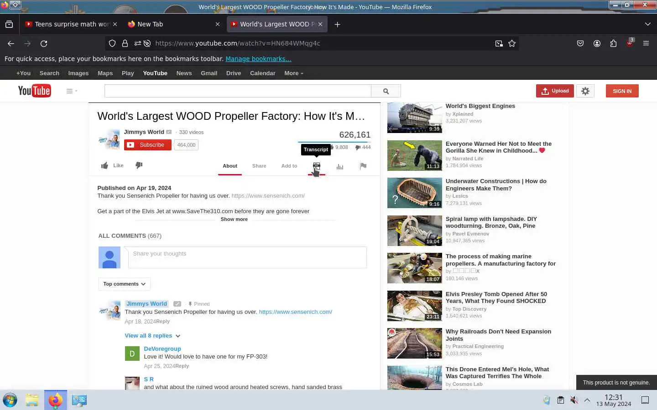Bookmark this page with the star icon
Screen dimensions: 657x410
click(x=512, y=43)
